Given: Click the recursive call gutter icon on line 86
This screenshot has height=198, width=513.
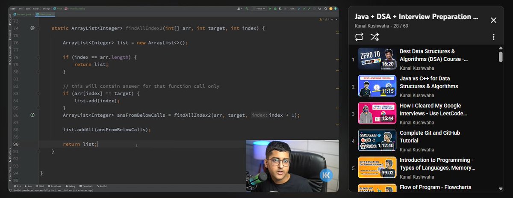Looking at the screenshot, I should [x=32, y=115].
